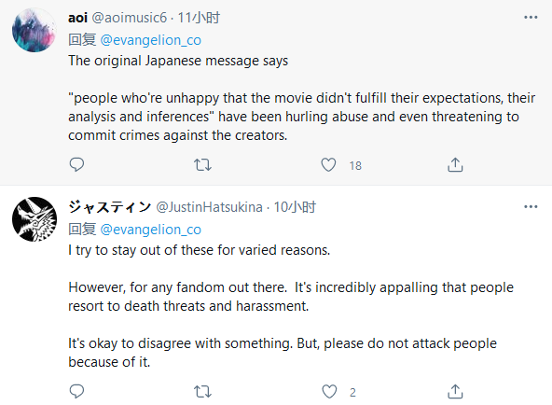Open @evangelion_co link in aoi's reply
This screenshot has width=552, height=405.
(x=151, y=40)
